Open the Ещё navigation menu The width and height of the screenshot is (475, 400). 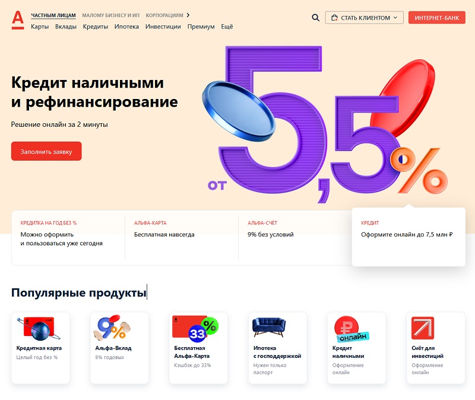coord(227,27)
